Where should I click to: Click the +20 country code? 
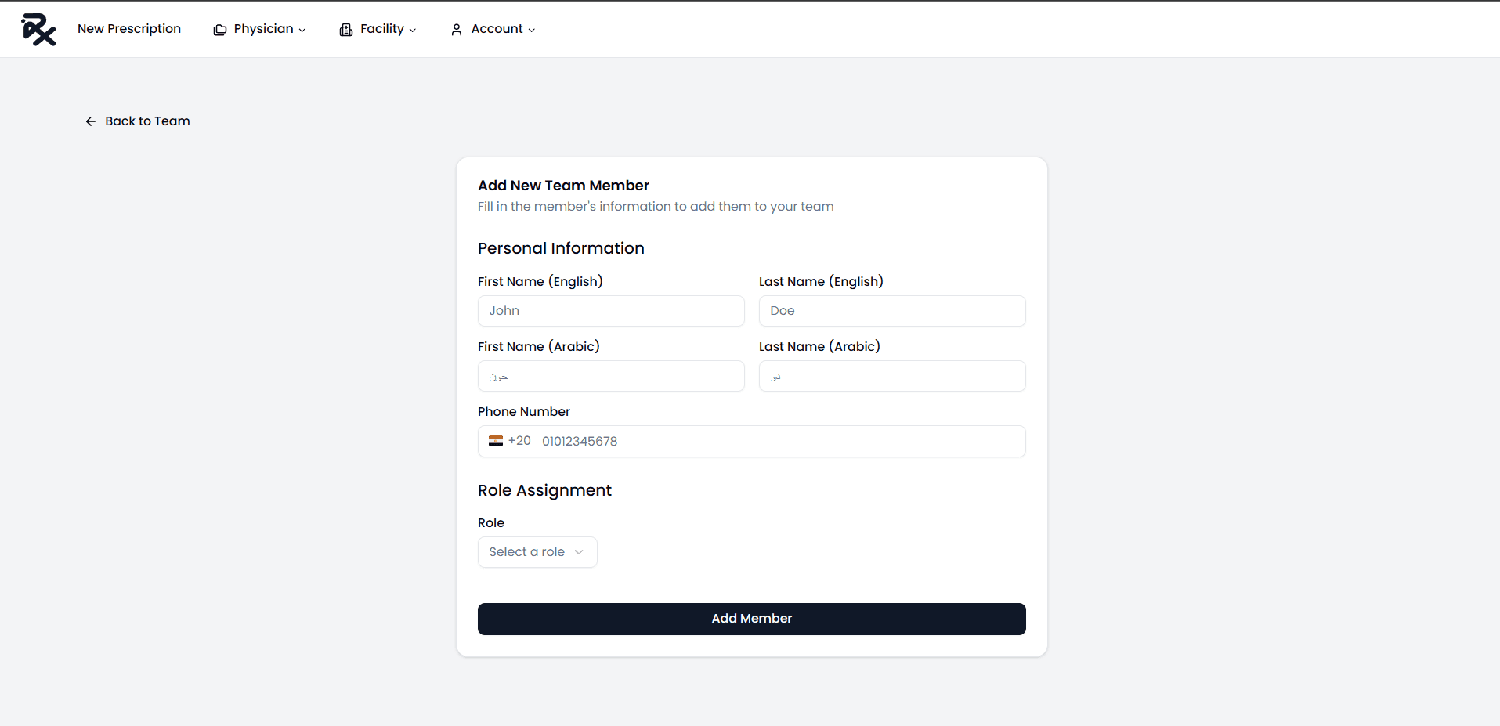coord(519,441)
